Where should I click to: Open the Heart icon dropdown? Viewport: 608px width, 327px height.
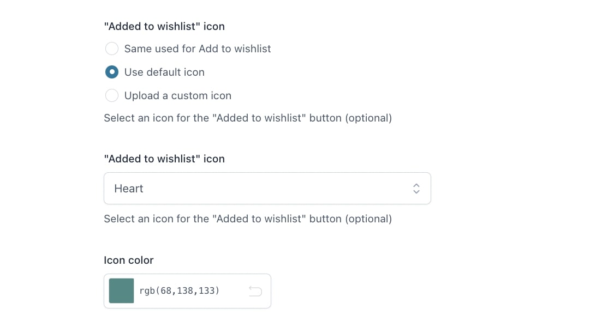[x=267, y=189]
